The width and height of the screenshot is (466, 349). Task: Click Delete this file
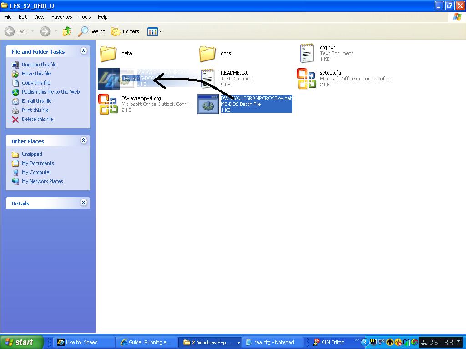point(37,119)
